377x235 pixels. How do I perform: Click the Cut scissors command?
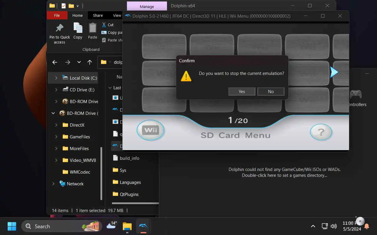tap(108, 25)
